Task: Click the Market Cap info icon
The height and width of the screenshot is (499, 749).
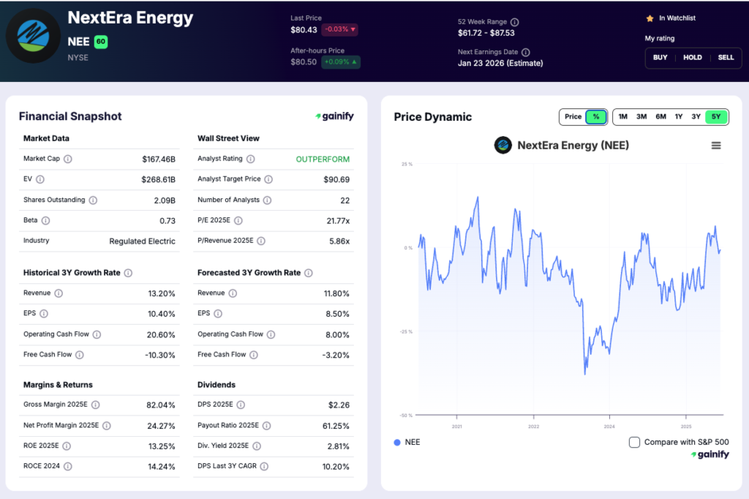Action: (69, 159)
